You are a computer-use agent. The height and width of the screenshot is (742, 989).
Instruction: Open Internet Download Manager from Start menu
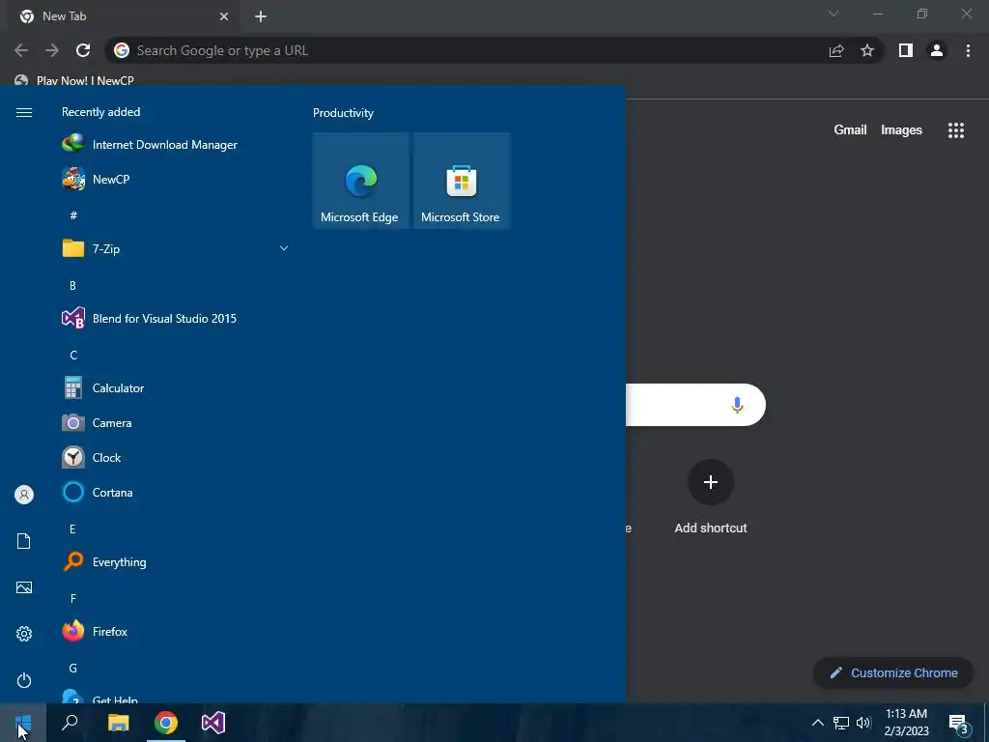click(x=176, y=145)
